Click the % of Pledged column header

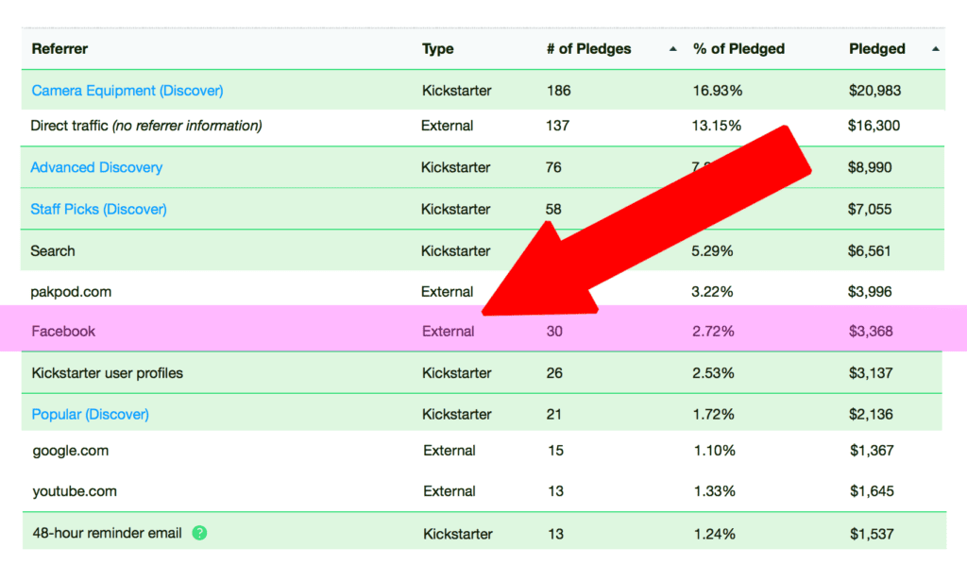(x=738, y=49)
